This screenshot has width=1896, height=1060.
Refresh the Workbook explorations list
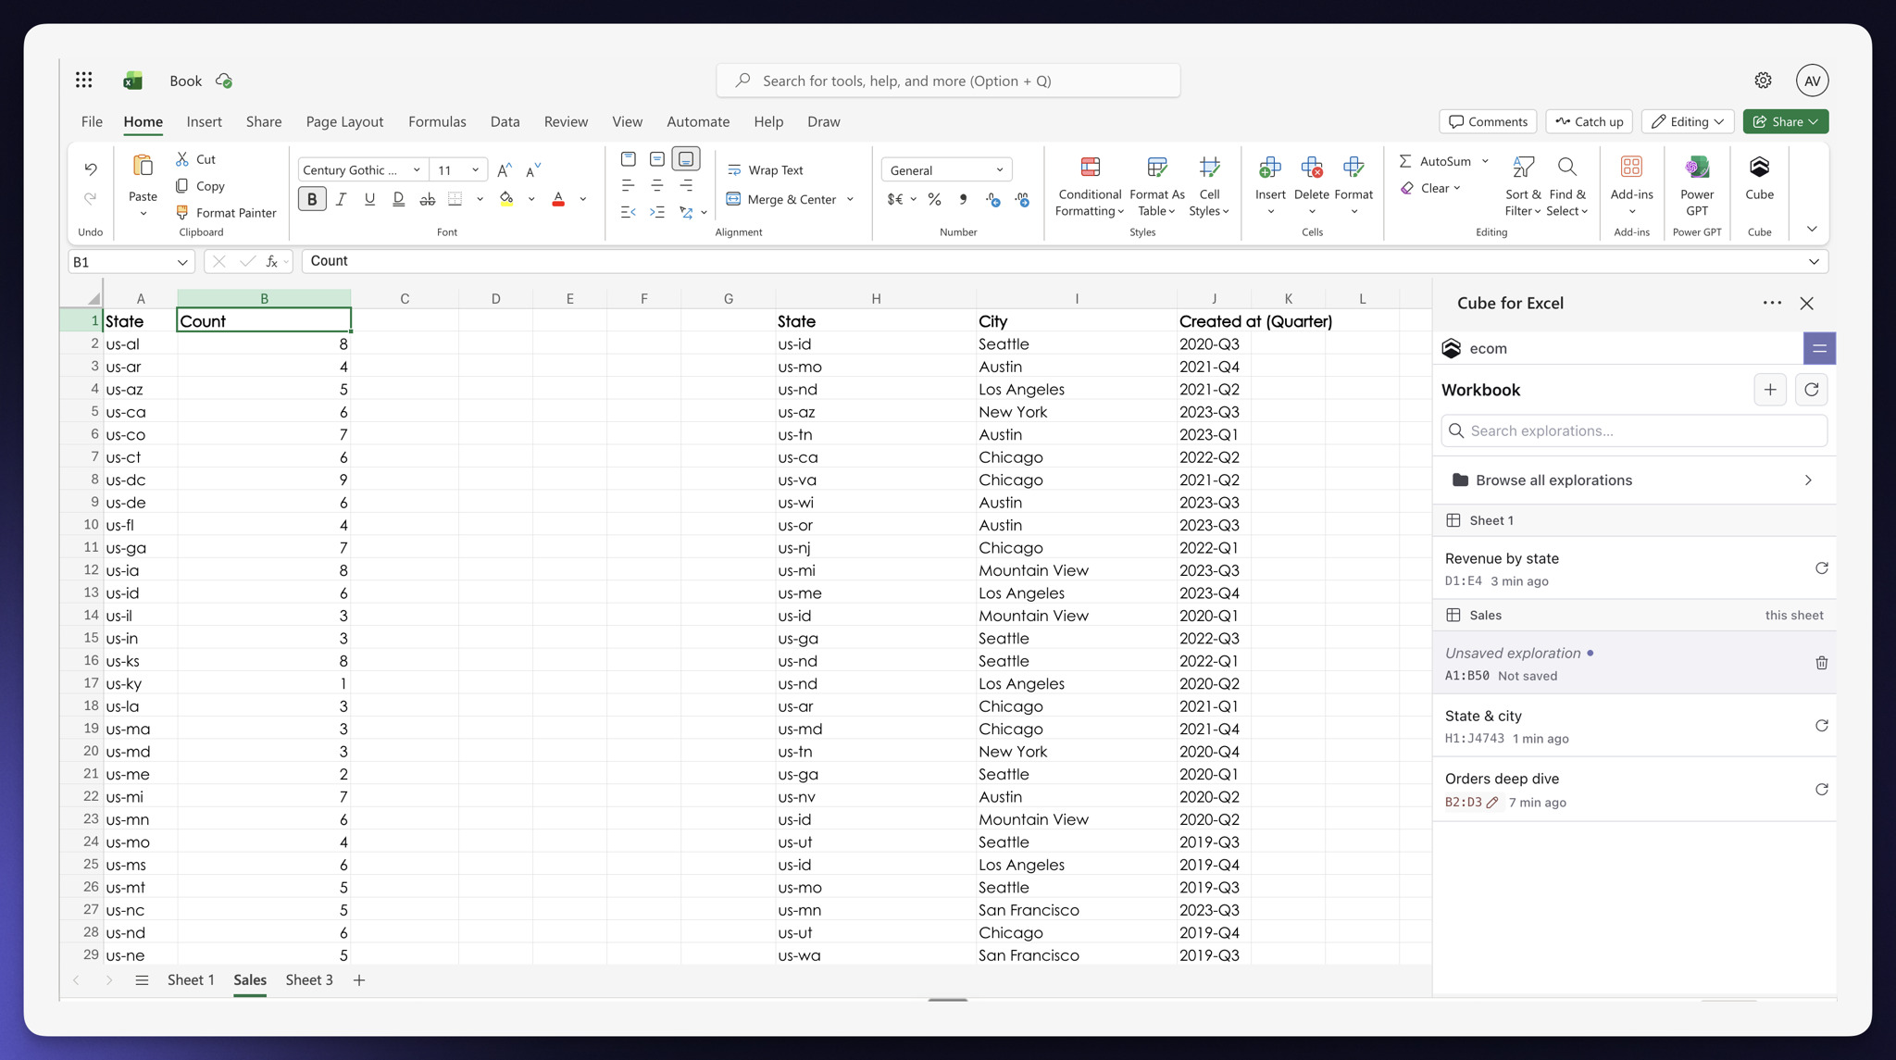point(1812,390)
